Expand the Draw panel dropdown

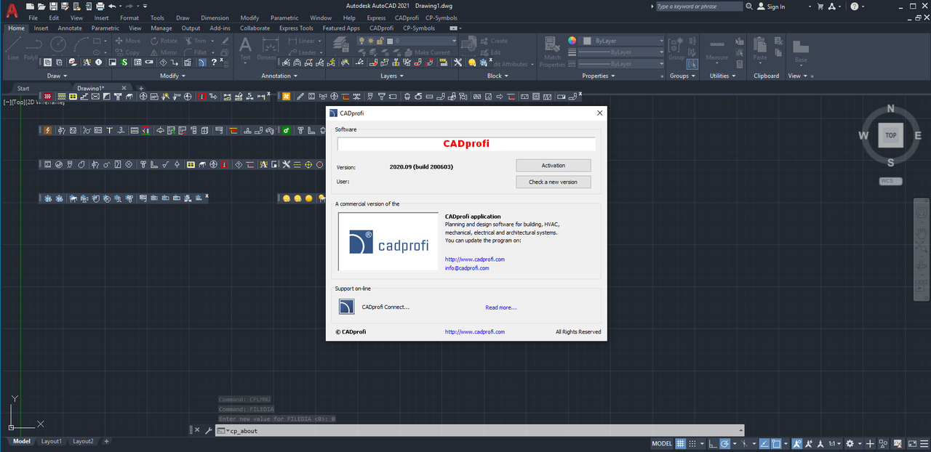coord(57,76)
